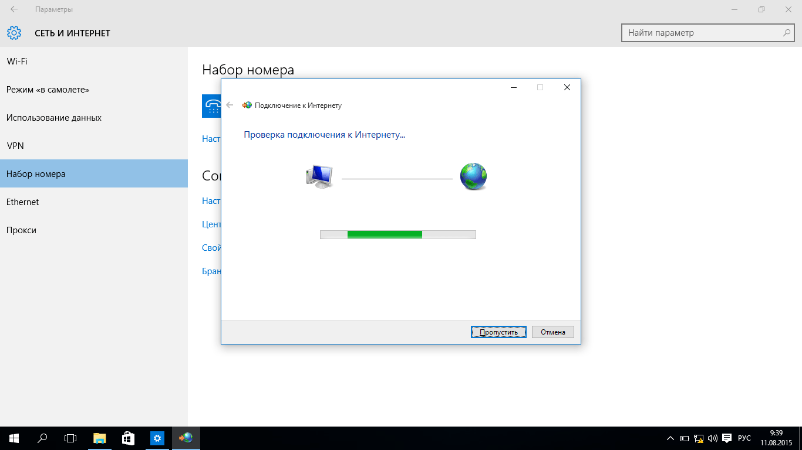Click the Пропустить button
The height and width of the screenshot is (450, 802).
(498, 332)
